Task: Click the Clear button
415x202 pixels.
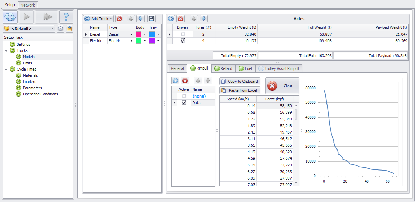Action: 282,86
